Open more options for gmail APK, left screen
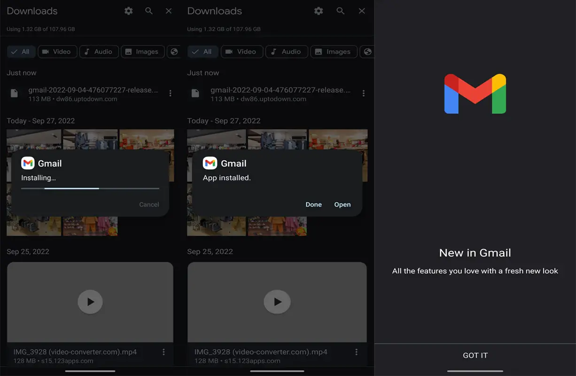Image resolution: width=576 pixels, height=376 pixels. pyautogui.click(x=170, y=94)
